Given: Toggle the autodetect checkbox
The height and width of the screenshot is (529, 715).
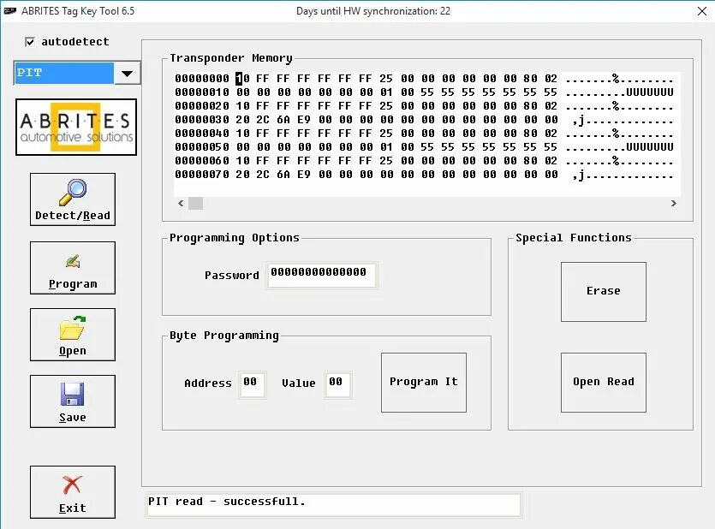Looking at the screenshot, I should 30,42.
